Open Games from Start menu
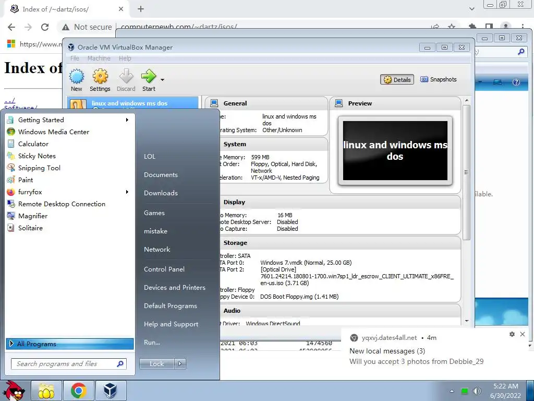This screenshot has height=401, width=534. 154,213
